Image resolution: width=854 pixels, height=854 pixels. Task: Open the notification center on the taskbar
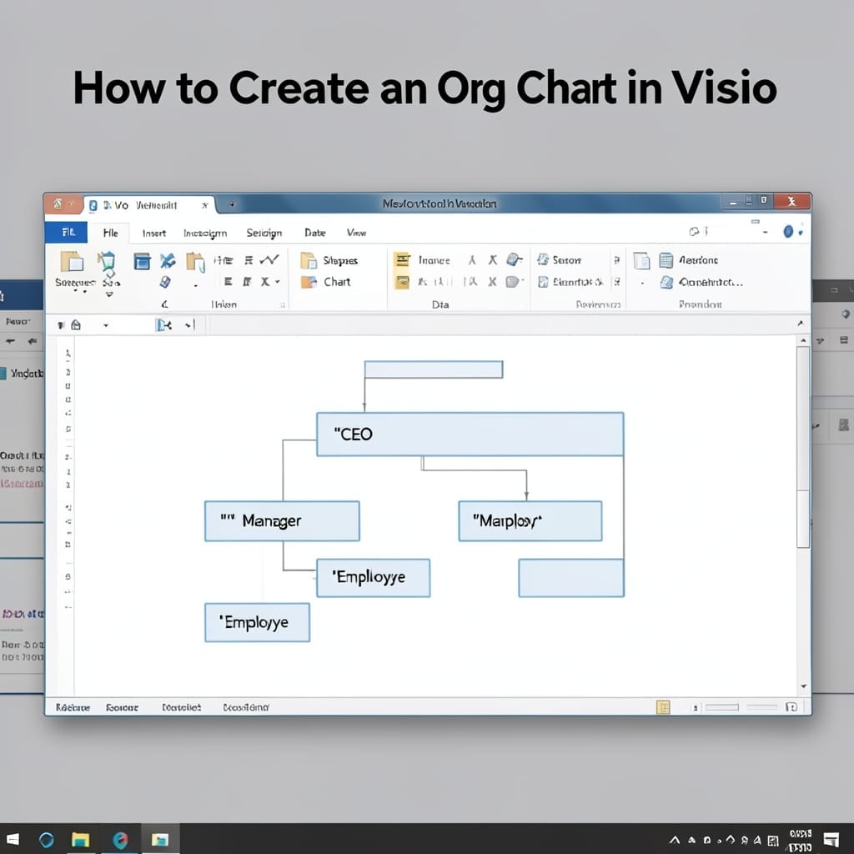pos(831,839)
